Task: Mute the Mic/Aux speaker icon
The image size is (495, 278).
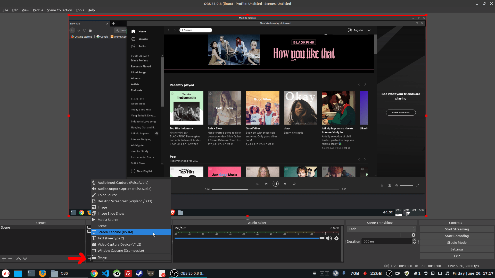Action: [329, 238]
